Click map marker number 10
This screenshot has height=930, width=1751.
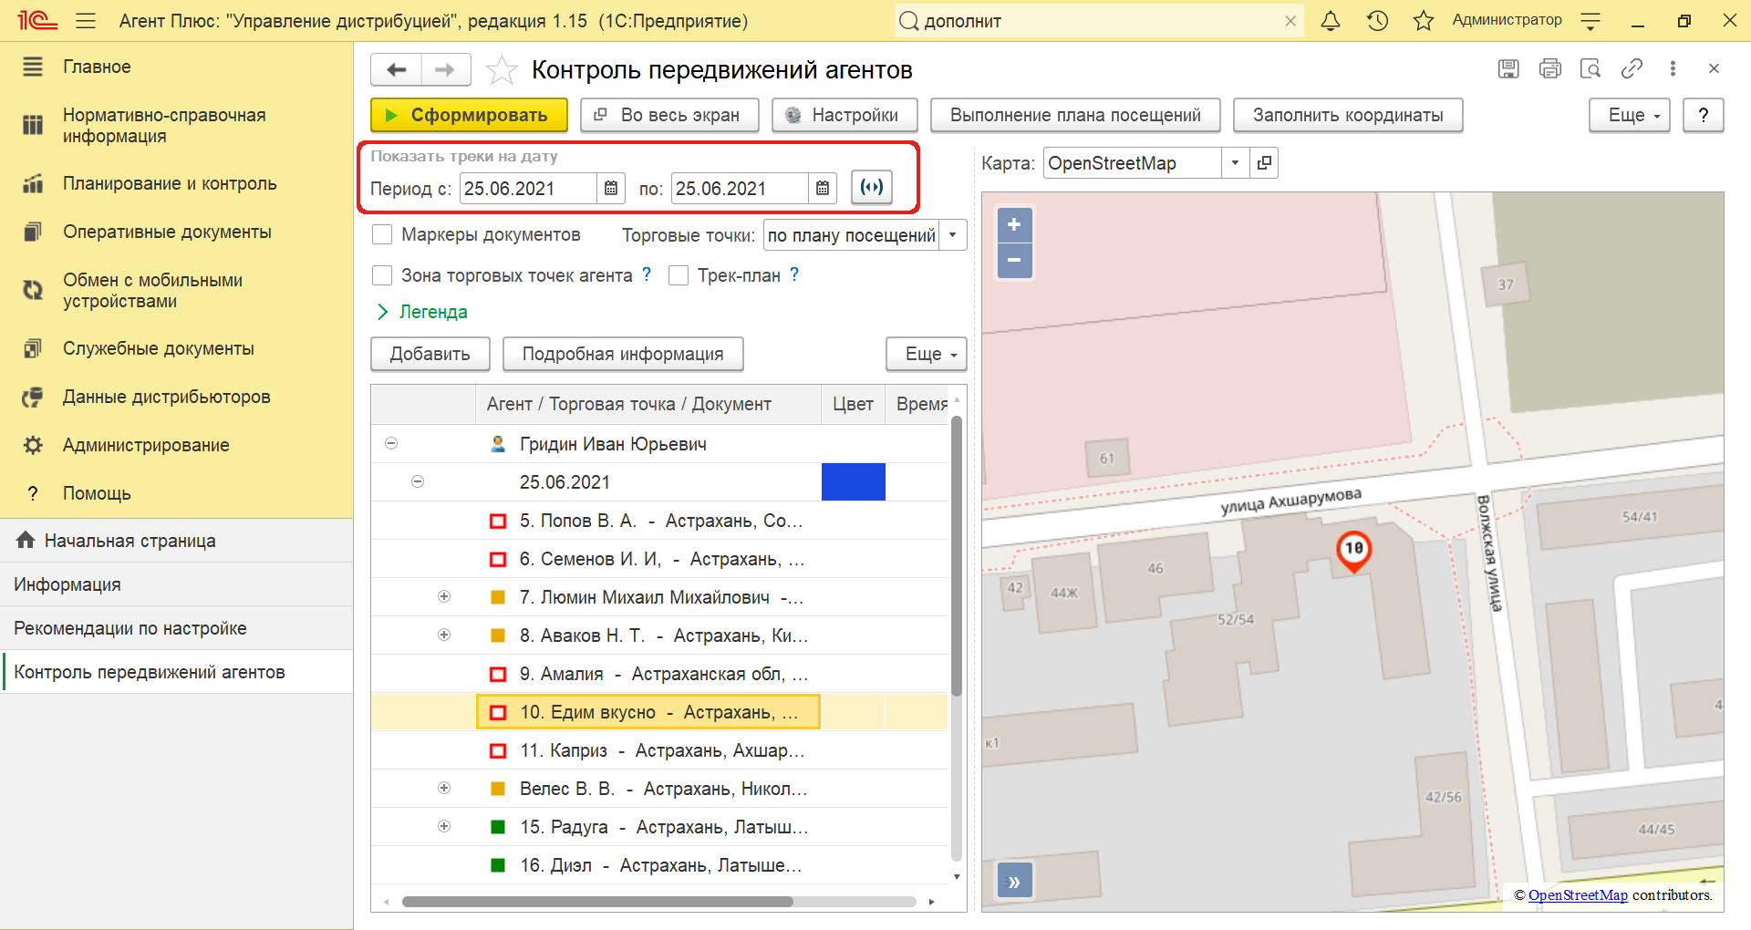pos(1353,550)
